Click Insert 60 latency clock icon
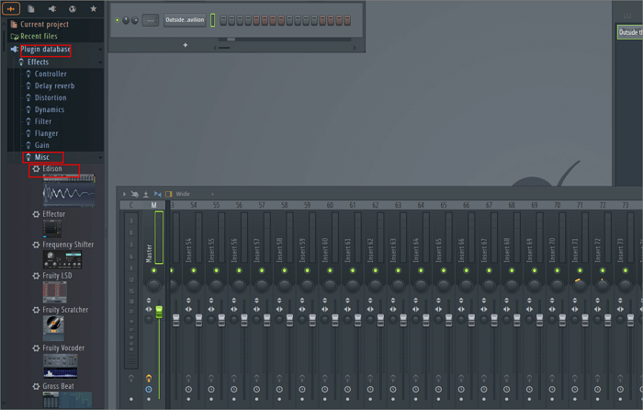 pyautogui.click(x=325, y=389)
